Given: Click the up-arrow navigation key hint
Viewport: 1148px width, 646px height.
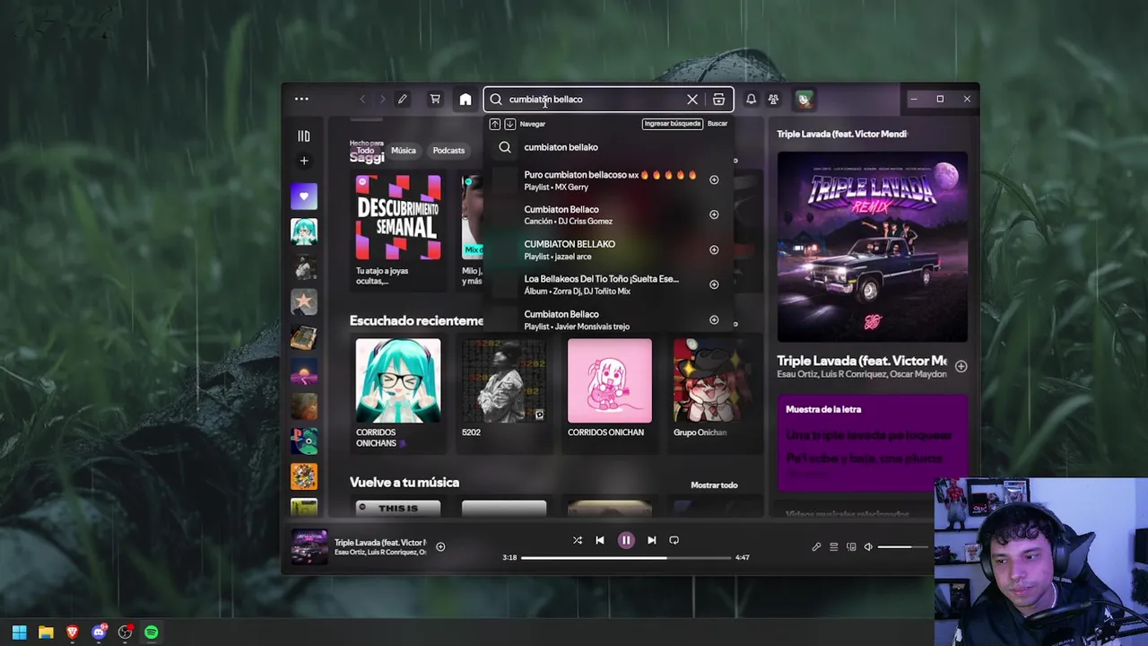Looking at the screenshot, I should (494, 124).
